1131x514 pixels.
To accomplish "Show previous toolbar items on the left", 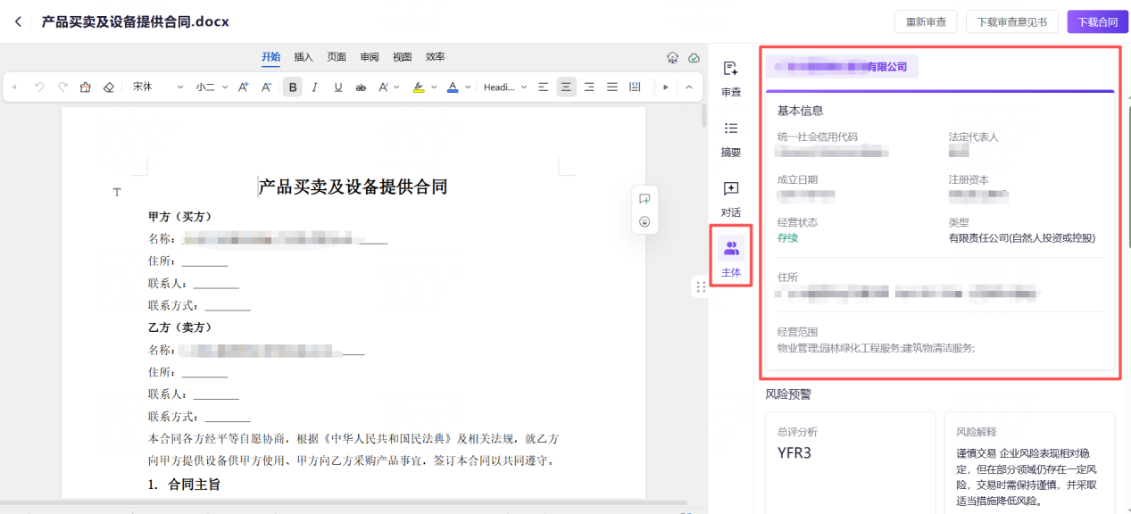I will click(x=14, y=87).
